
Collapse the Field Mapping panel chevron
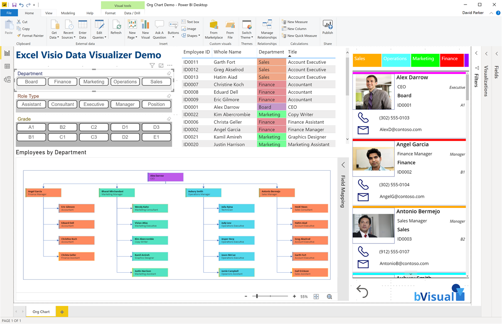[343, 165]
